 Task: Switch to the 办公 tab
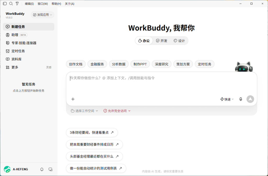tap(144, 41)
